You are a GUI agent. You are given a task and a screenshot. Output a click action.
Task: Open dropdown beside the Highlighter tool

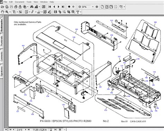point(42,12)
